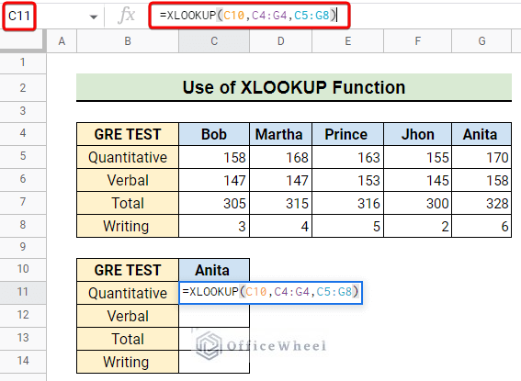Click the 'Total' label in row 13
The image size is (521, 381).
[128, 339]
